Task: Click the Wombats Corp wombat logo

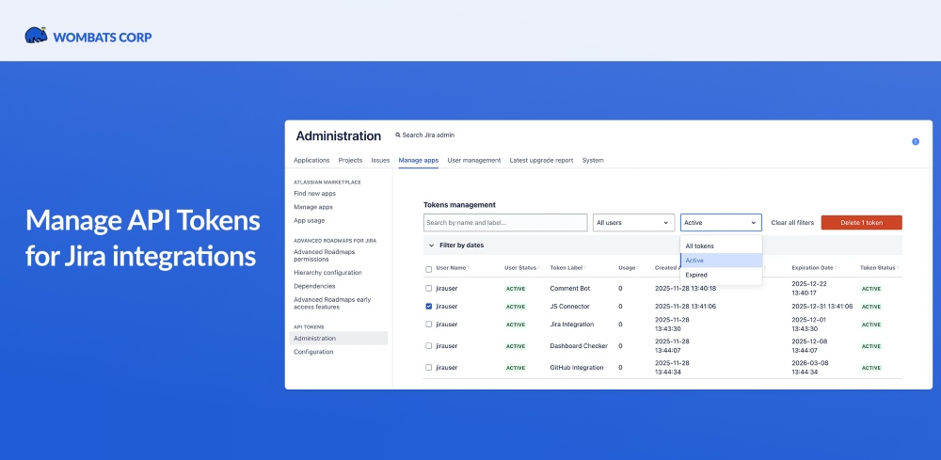Action: pos(36,36)
